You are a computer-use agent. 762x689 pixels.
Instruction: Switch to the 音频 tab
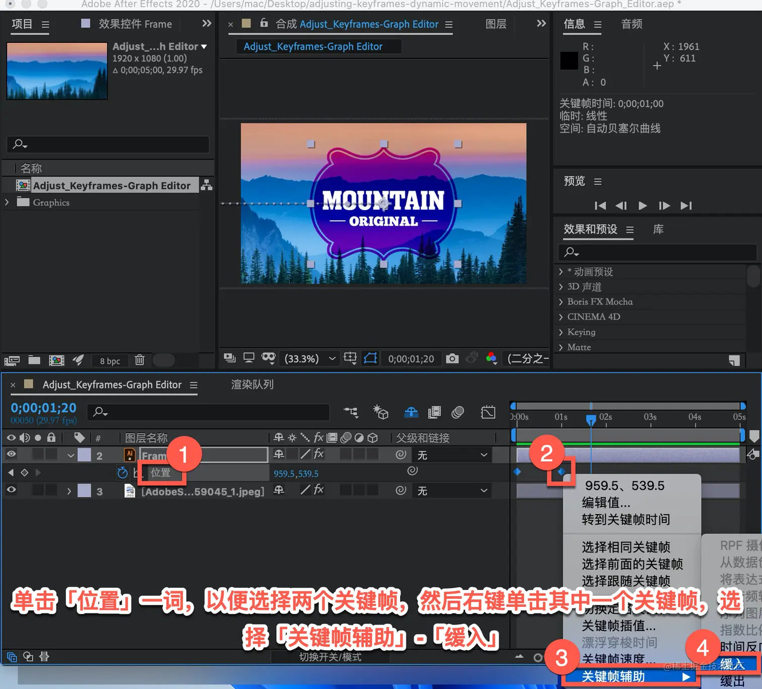tap(632, 24)
